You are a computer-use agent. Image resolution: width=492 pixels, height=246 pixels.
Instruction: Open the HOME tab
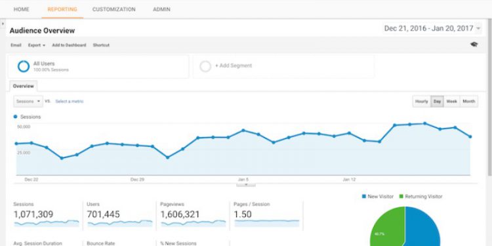(22, 9)
